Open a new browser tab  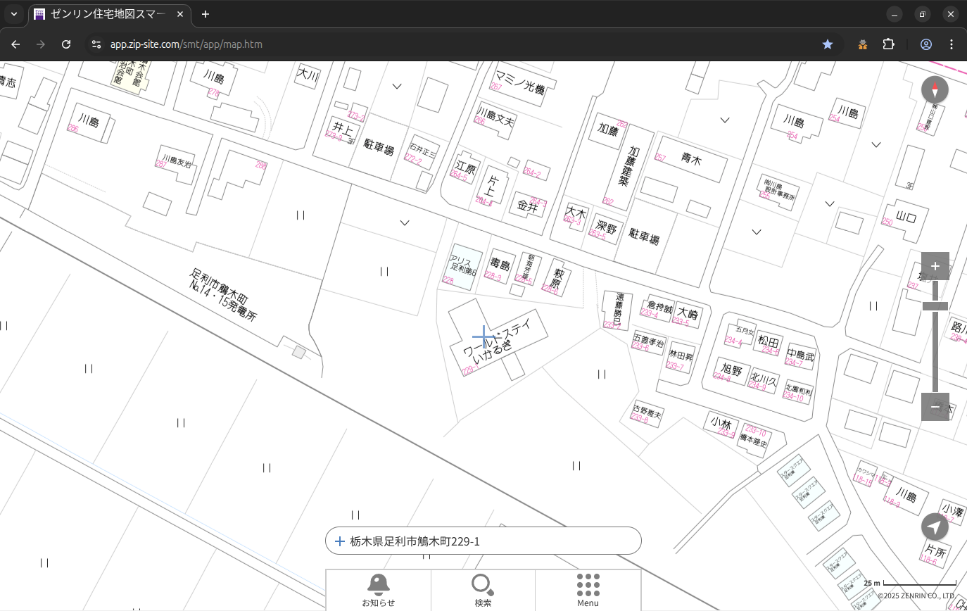[x=206, y=14]
